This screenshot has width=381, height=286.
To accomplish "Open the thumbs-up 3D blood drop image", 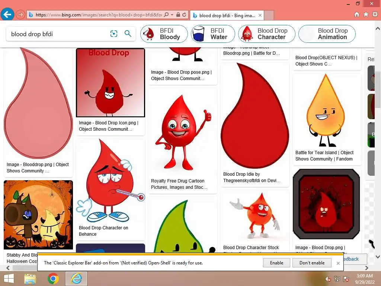I will tap(183, 133).
